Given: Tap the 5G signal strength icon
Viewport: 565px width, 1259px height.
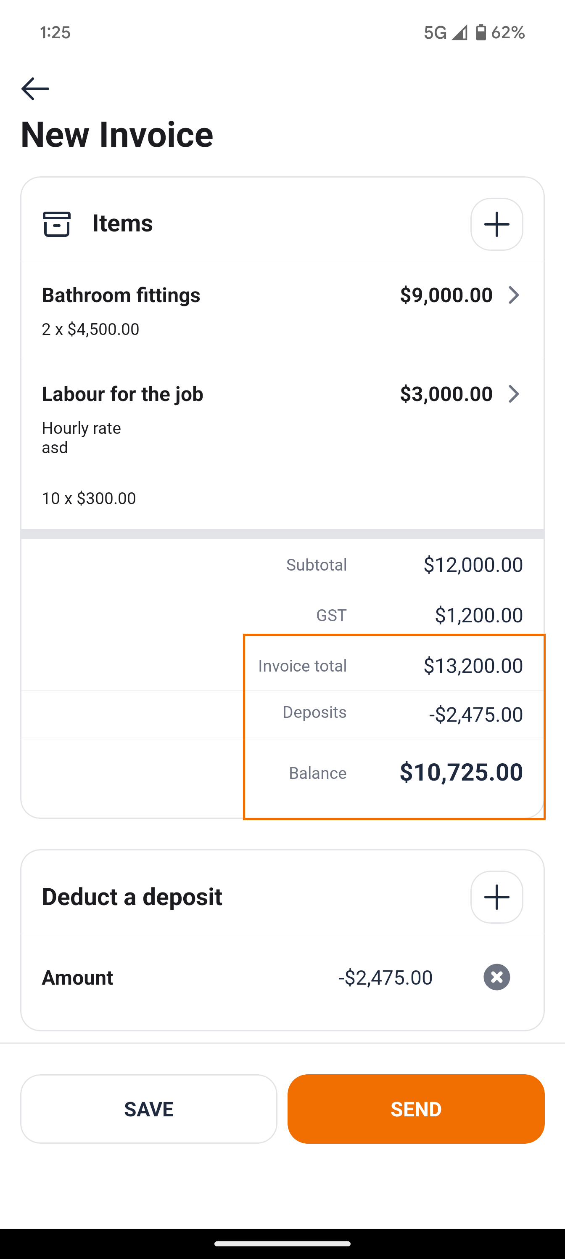Looking at the screenshot, I should coord(459,32).
